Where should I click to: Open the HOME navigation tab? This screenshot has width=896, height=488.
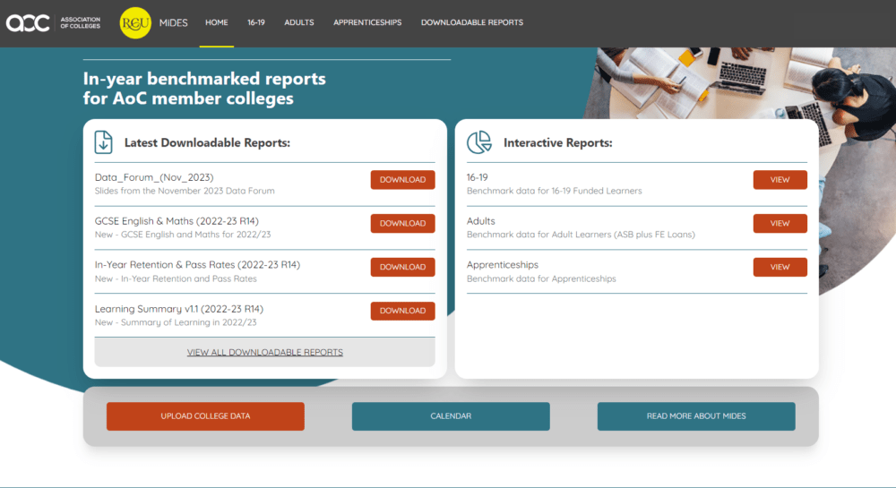coord(216,22)
